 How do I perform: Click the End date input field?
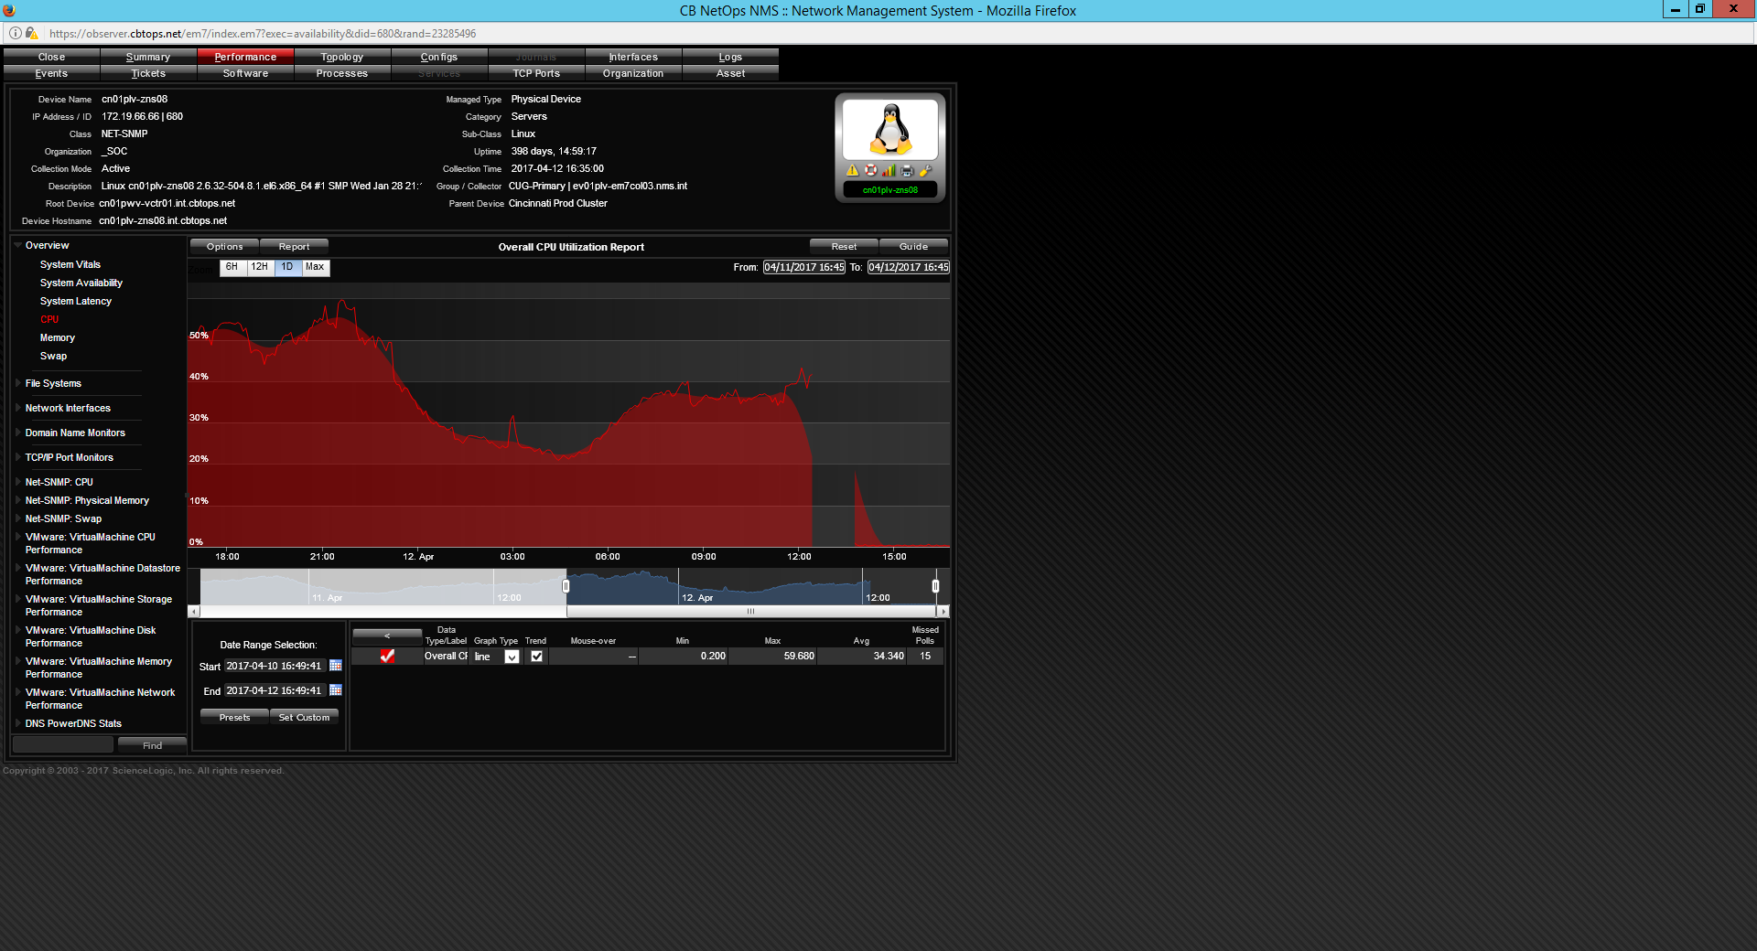tap(275, 690)
